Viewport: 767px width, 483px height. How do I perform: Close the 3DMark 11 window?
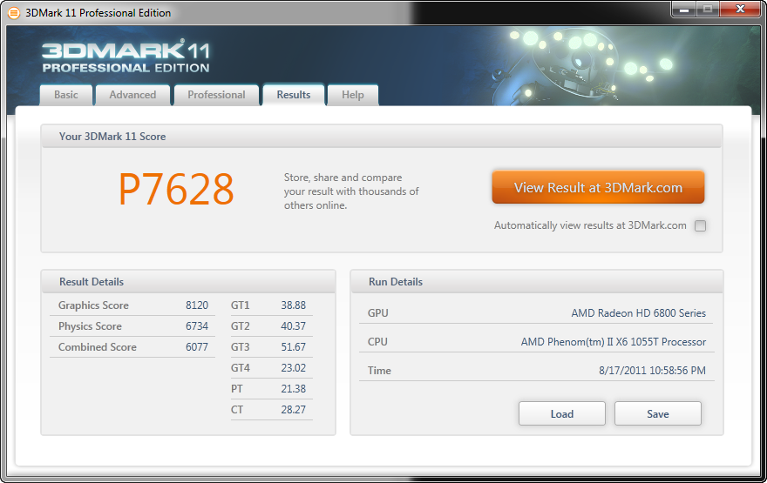click(x=740, y=10)
